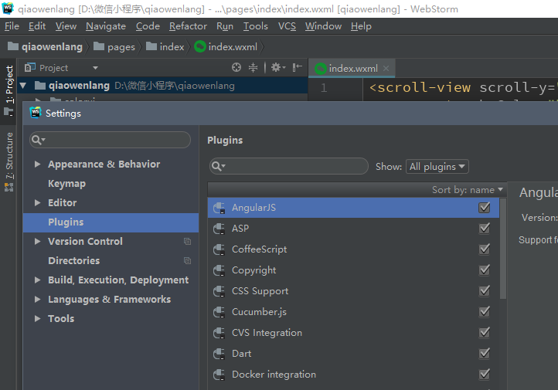Uncheck the Copyright plugin checkbox

(485, 270)
